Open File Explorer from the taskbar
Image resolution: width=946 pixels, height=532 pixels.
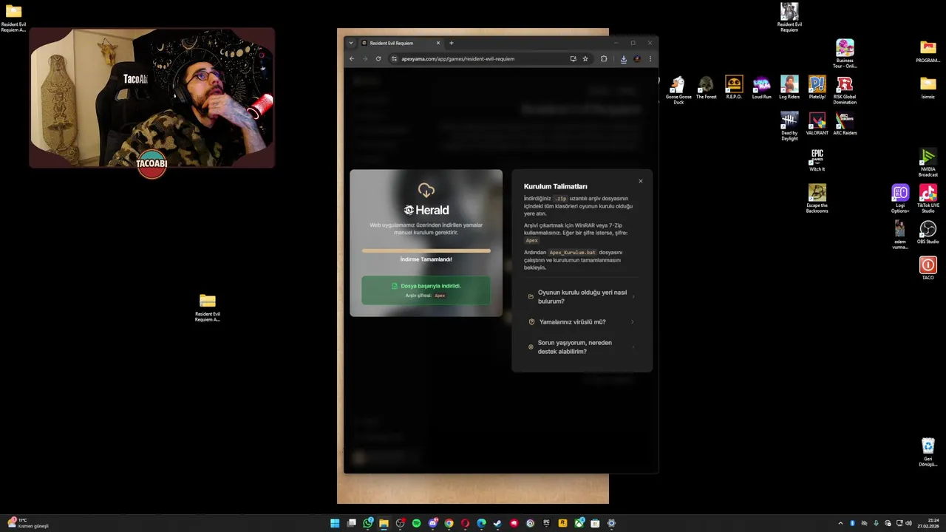[384, 523]
